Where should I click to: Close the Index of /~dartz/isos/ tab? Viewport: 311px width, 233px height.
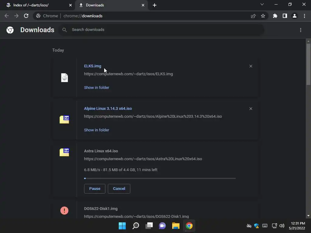point(70,5)
